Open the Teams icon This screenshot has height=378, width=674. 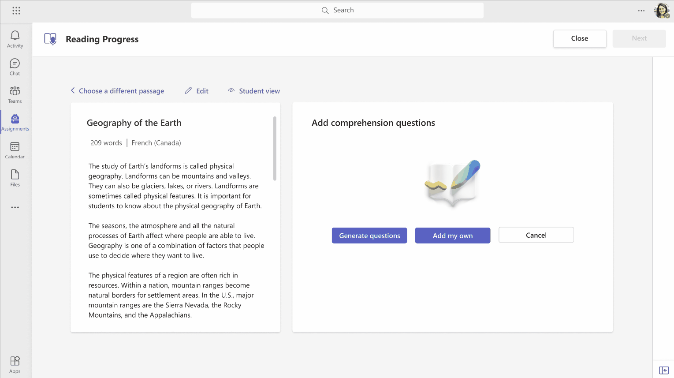15,91
